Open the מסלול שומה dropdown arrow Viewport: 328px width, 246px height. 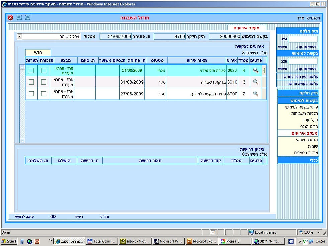19,36
